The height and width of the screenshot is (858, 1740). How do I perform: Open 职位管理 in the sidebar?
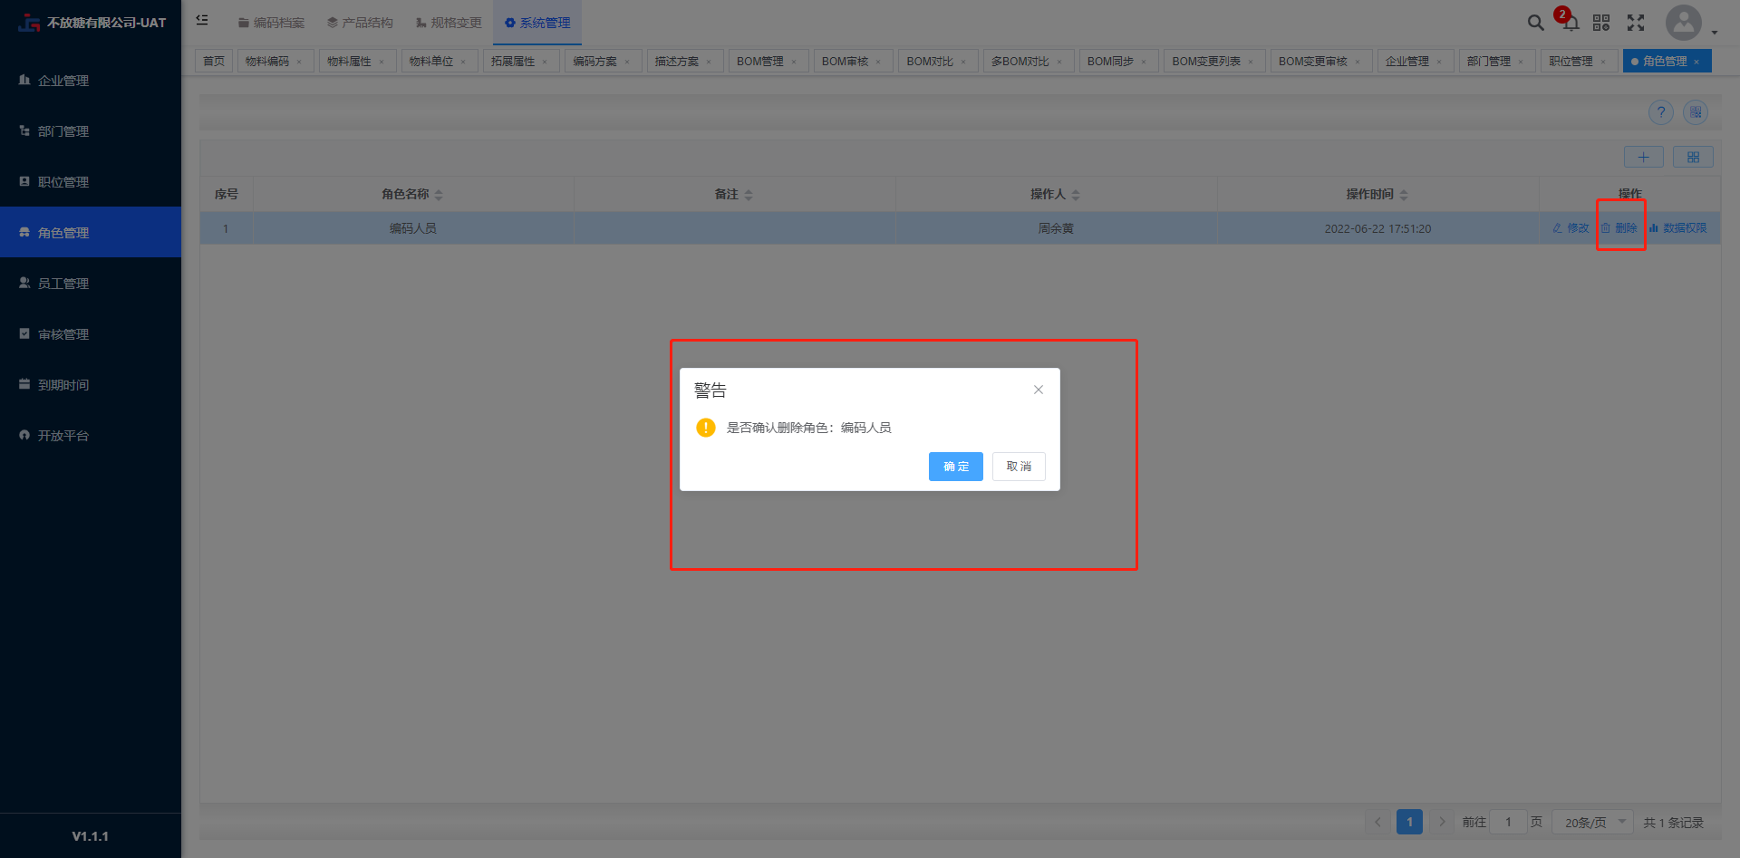click(x=91, y=182)
